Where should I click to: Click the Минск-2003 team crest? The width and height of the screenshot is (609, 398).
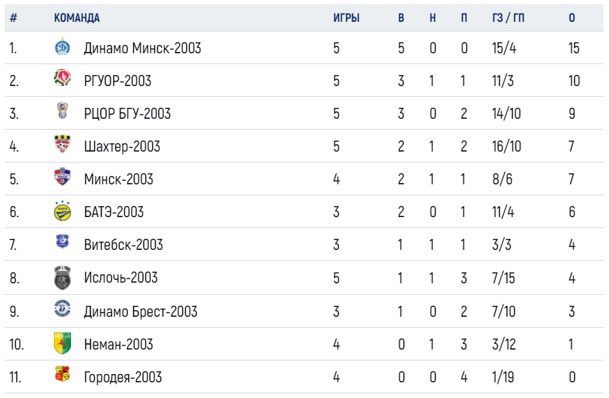pyautogui.click(x=62, y=176)
